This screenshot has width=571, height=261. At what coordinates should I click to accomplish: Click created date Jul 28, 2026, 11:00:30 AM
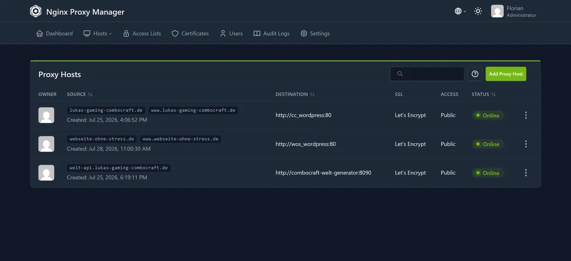click(x=109, y=149)
